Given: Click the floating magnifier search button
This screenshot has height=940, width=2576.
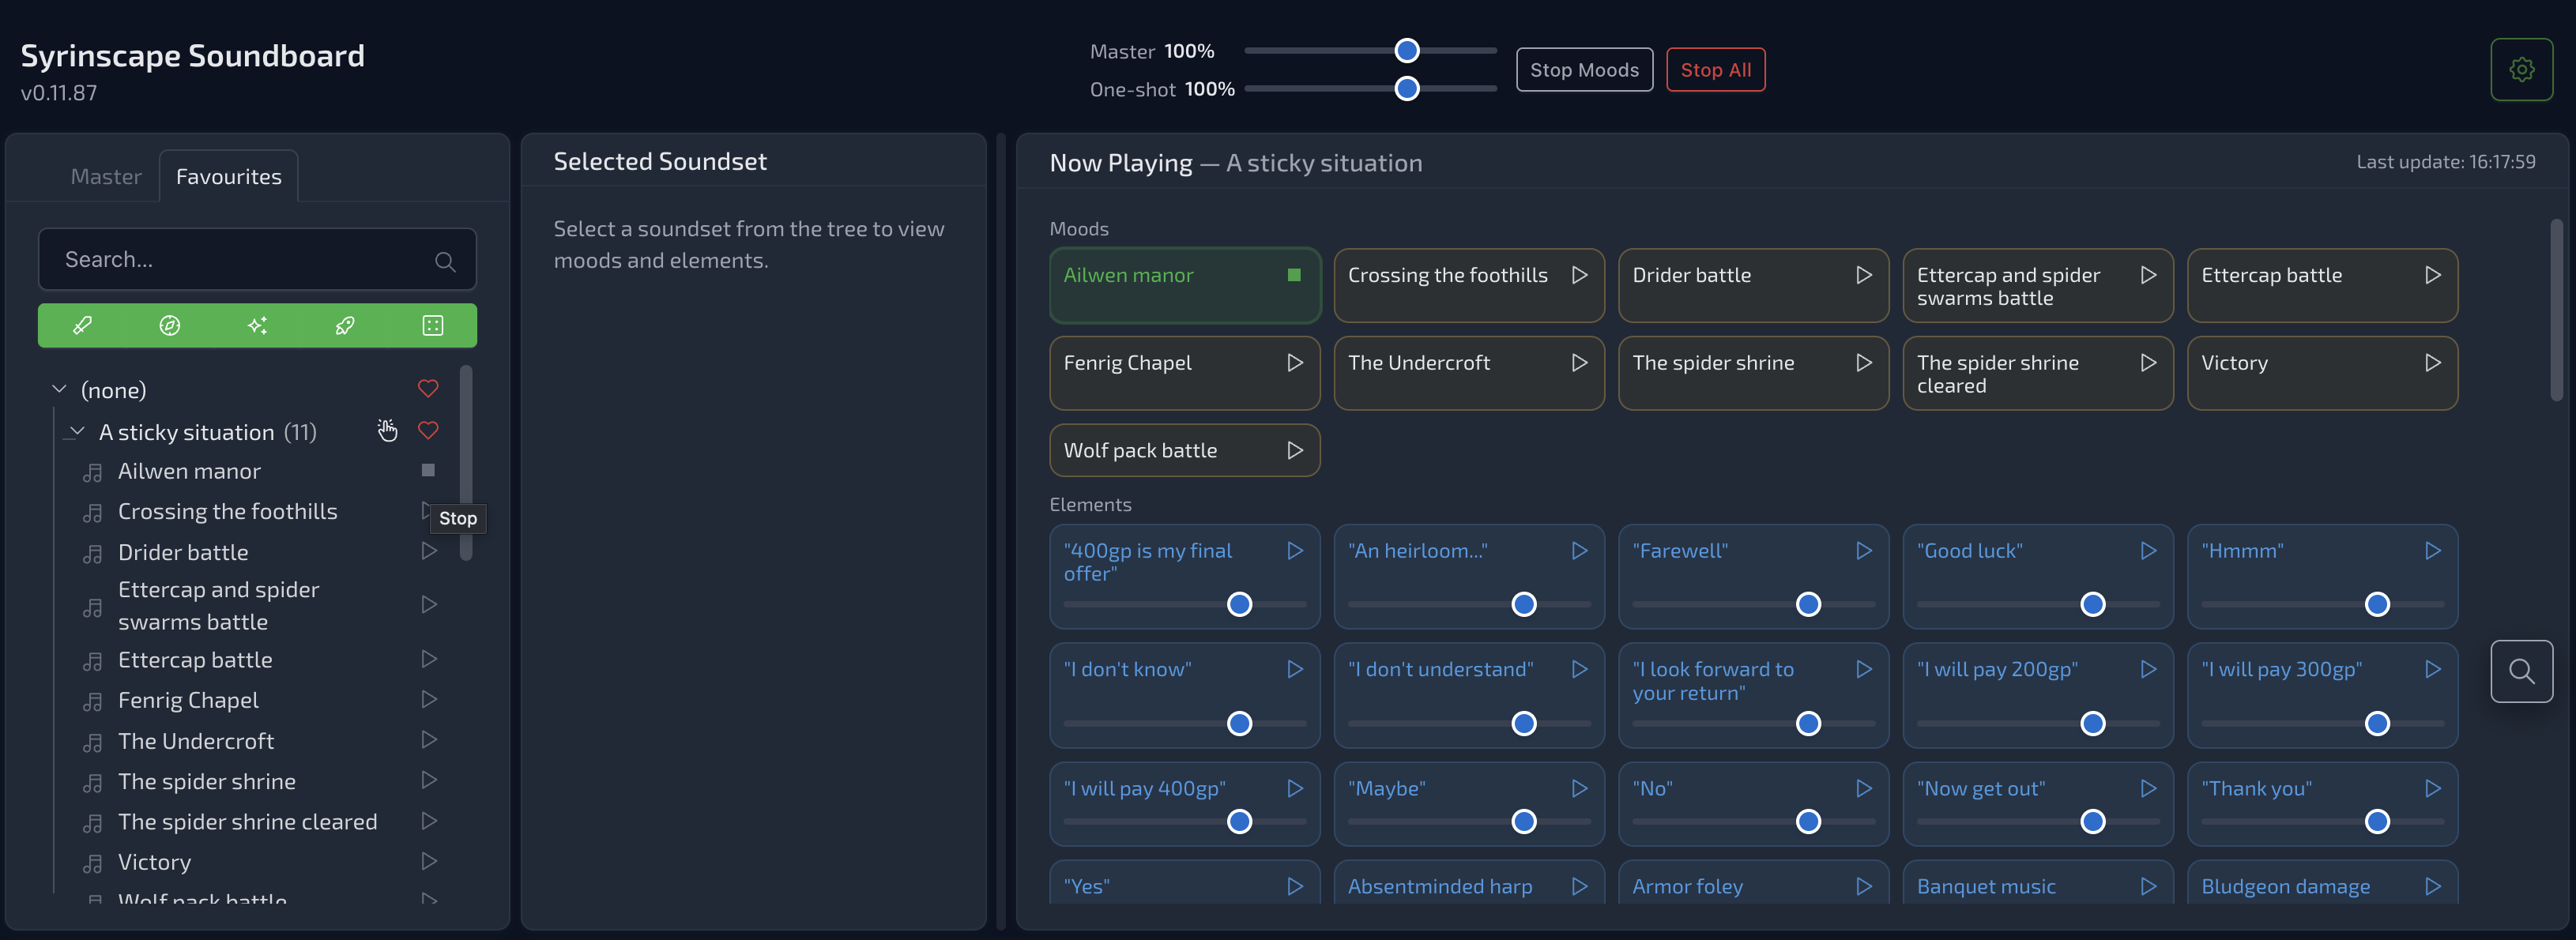Looking at the screenshot, I should (2521, 671).
